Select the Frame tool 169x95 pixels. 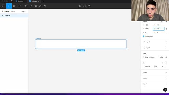click(14, 6)
